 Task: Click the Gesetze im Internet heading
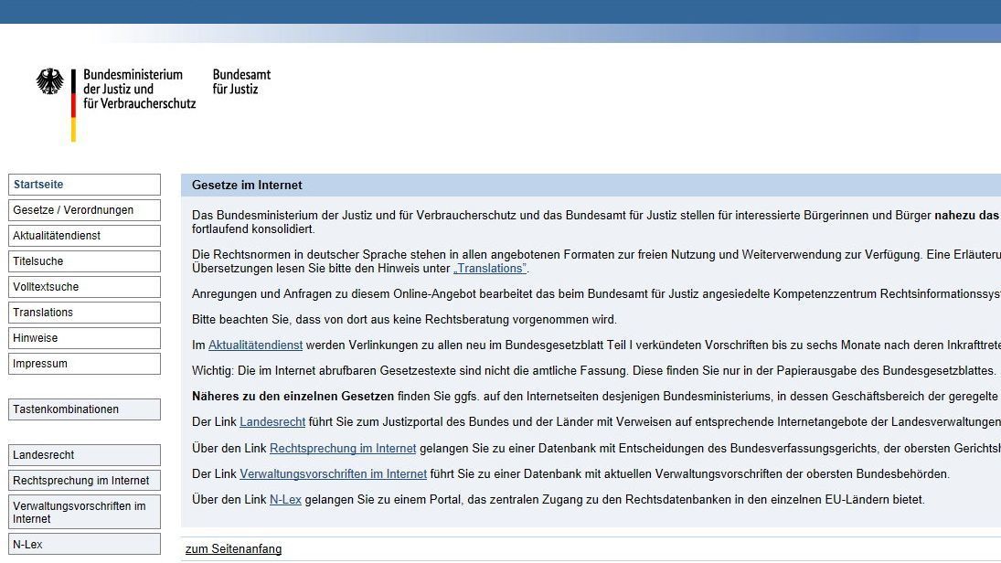click(247, 186)
